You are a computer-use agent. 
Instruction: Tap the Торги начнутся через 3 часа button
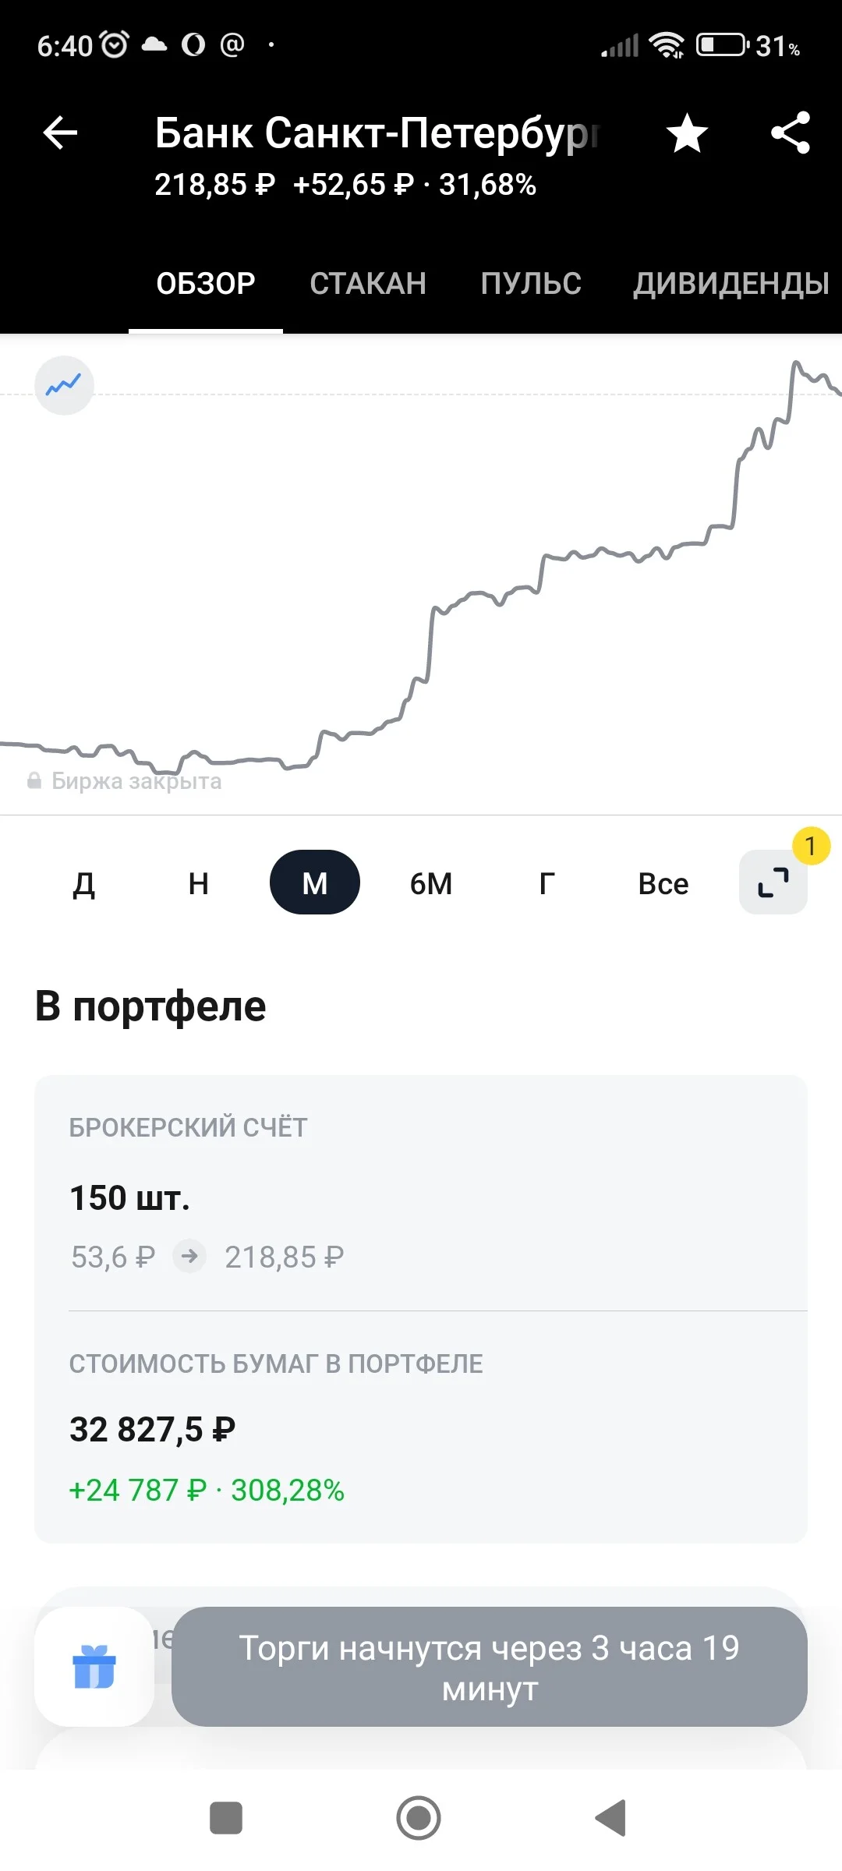490,1667
